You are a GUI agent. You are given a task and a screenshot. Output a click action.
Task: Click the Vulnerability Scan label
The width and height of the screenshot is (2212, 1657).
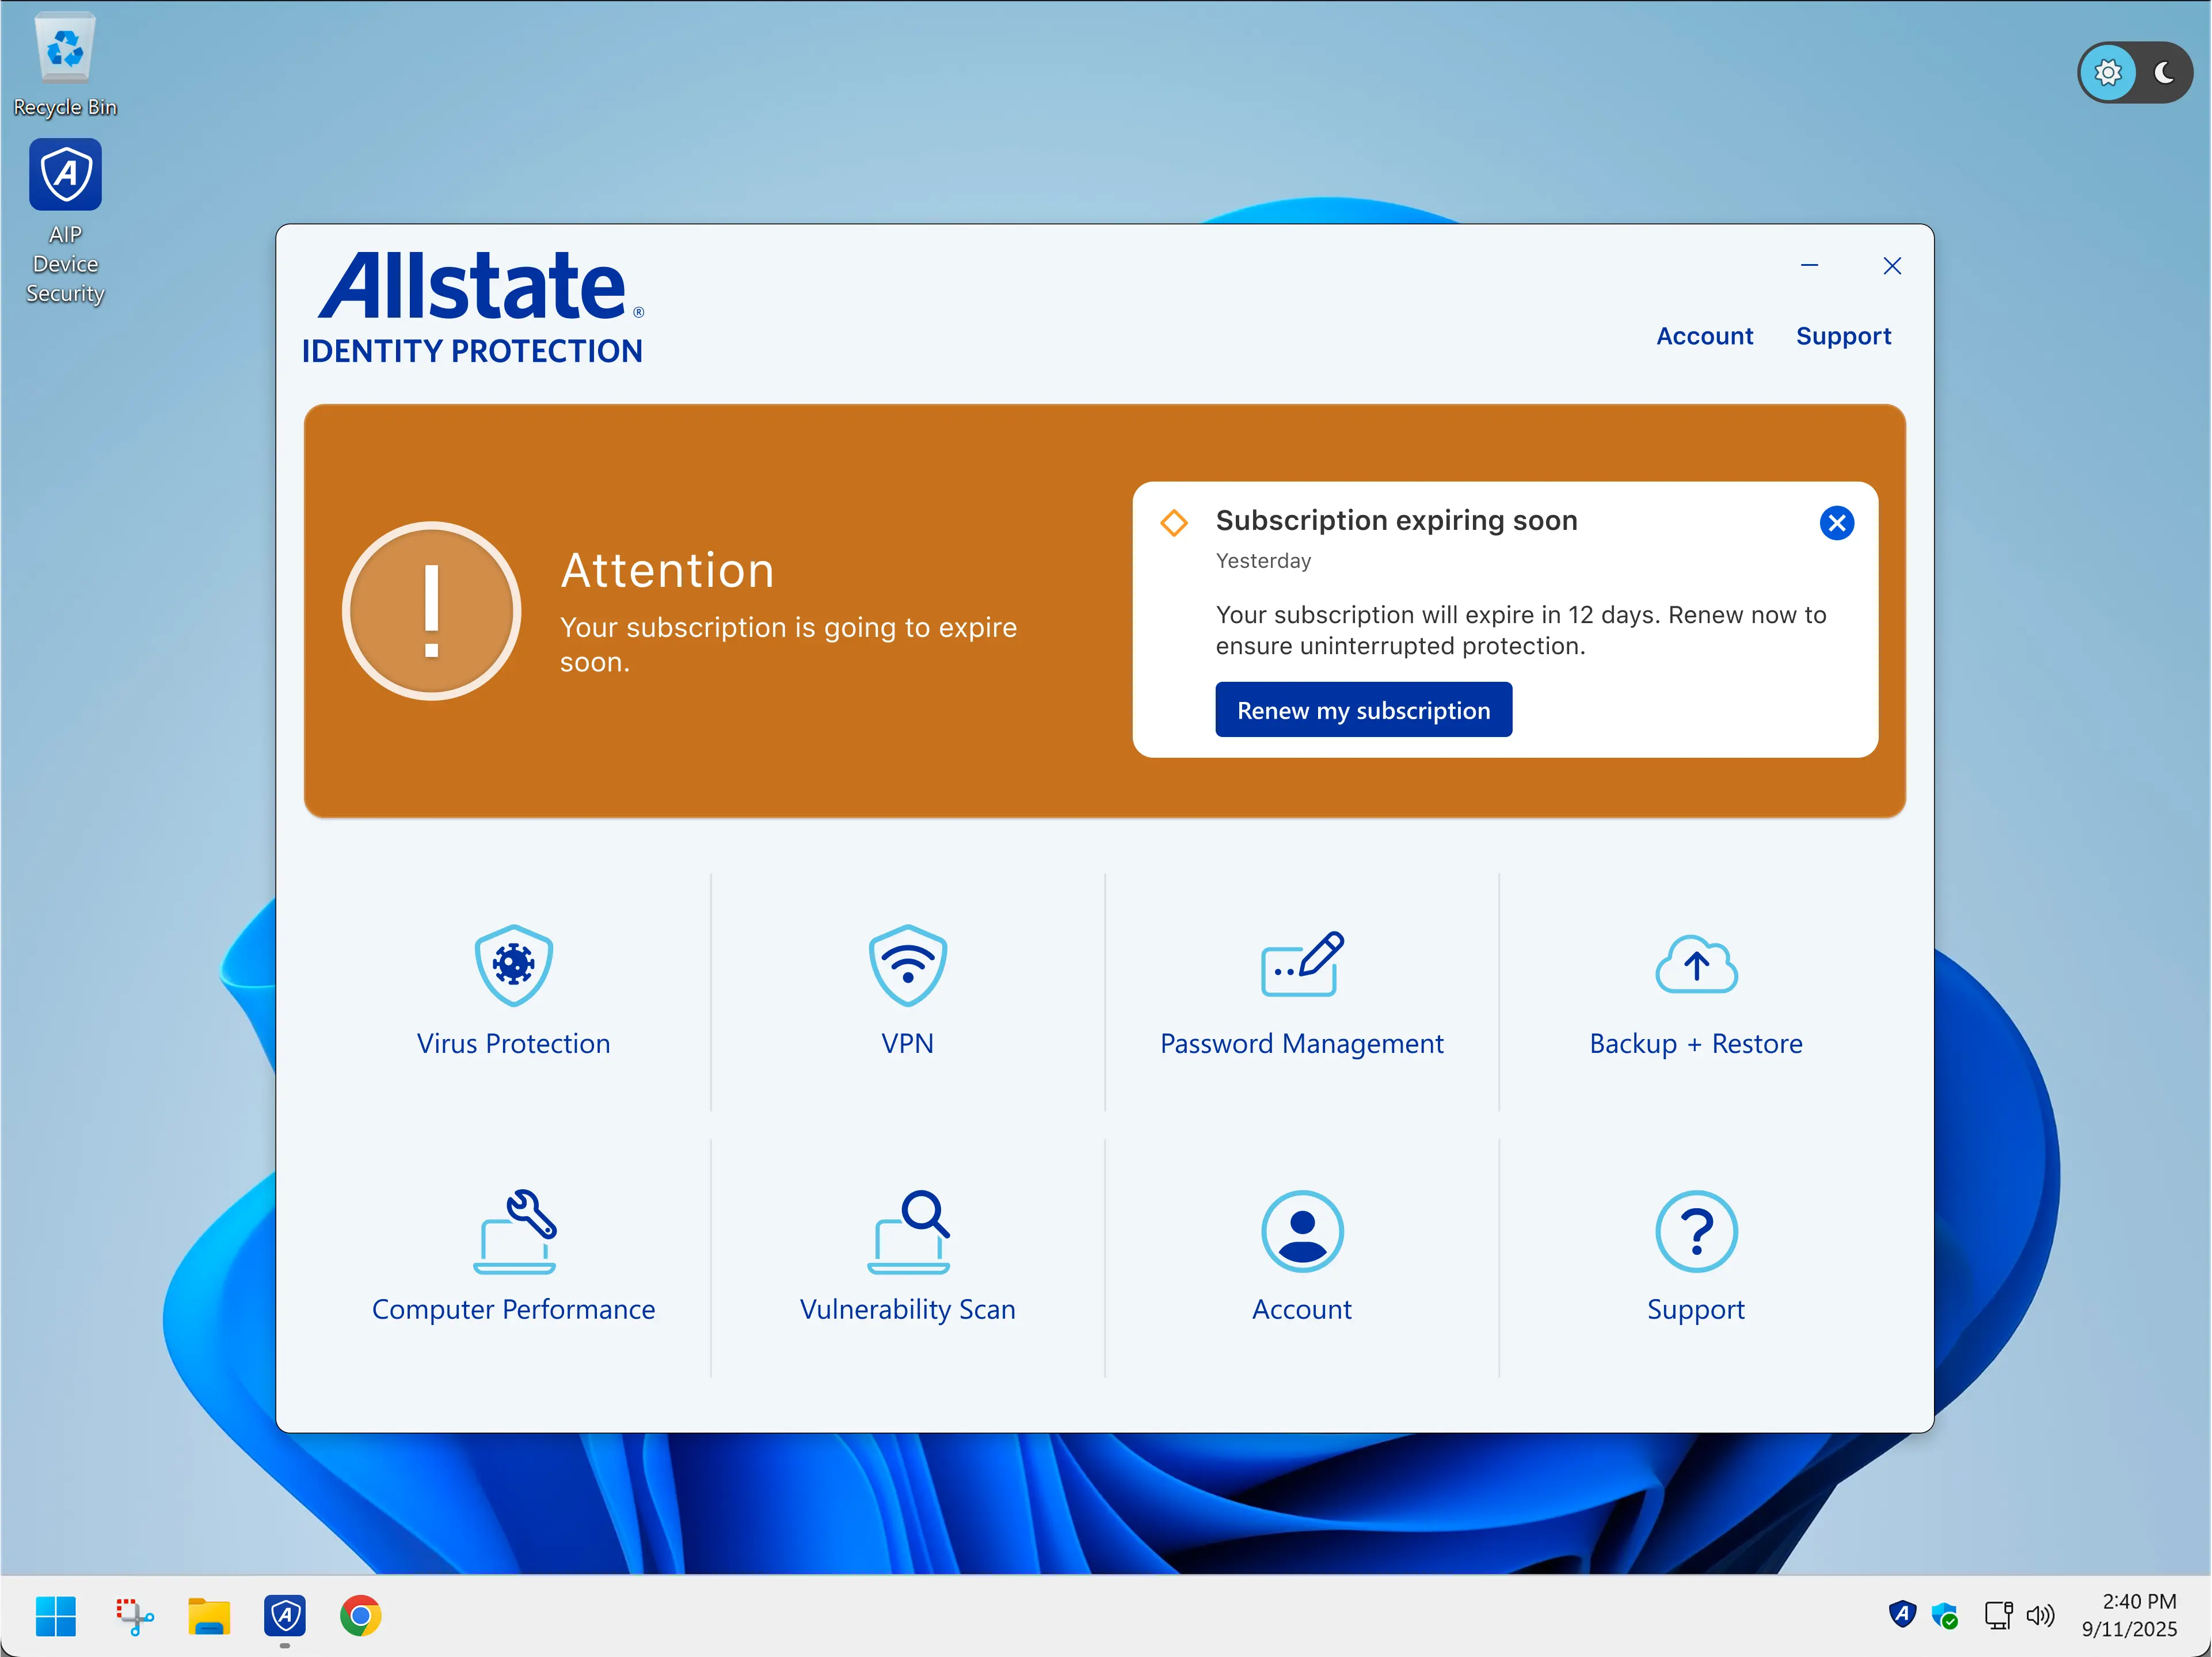[x=907, y=1309]
